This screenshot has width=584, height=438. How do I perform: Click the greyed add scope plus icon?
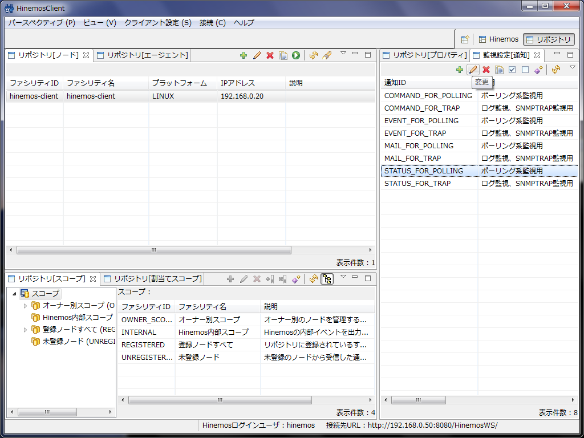[230, 279]
